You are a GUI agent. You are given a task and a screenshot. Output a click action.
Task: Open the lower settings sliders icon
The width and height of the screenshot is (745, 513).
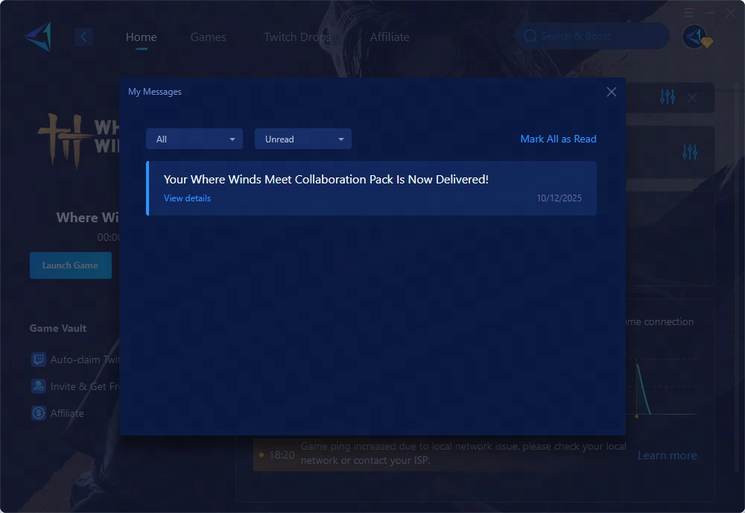tap(690, 151)
